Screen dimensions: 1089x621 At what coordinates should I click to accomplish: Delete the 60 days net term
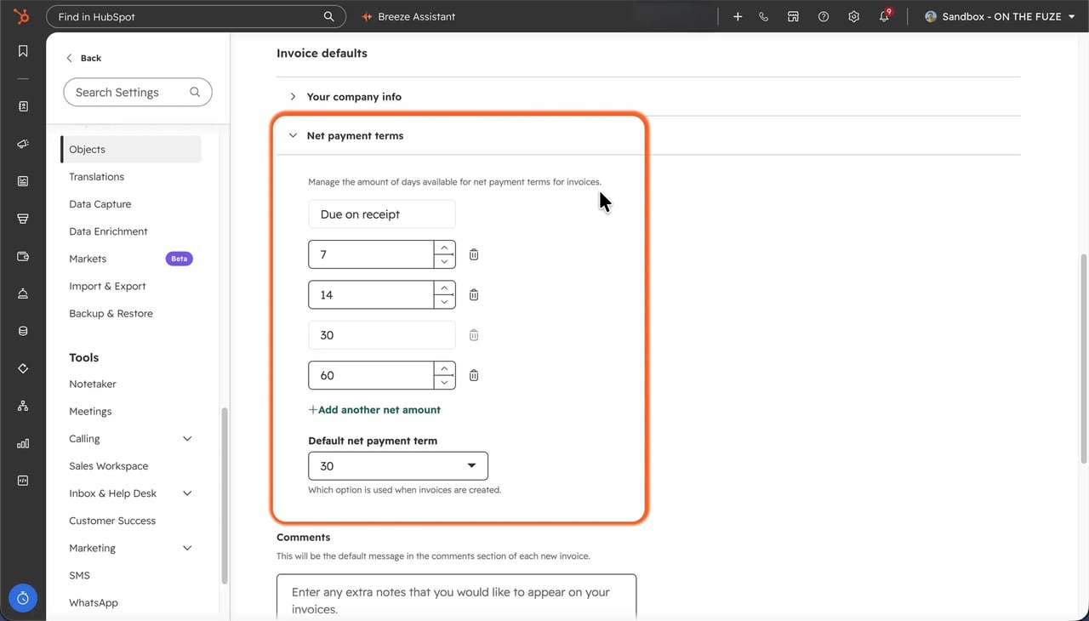click(x=474, y=375)
